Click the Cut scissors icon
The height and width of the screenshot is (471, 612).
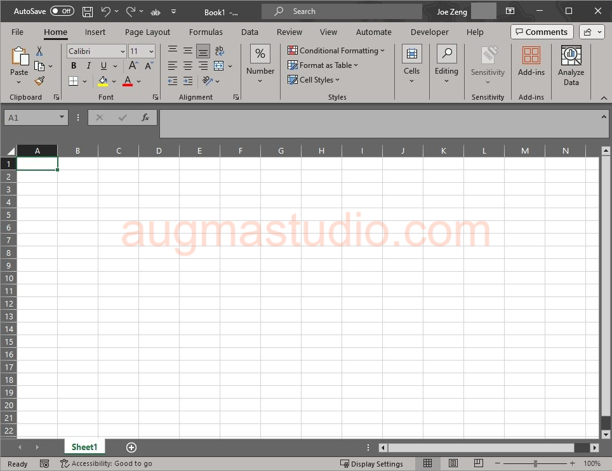(39, 51)
